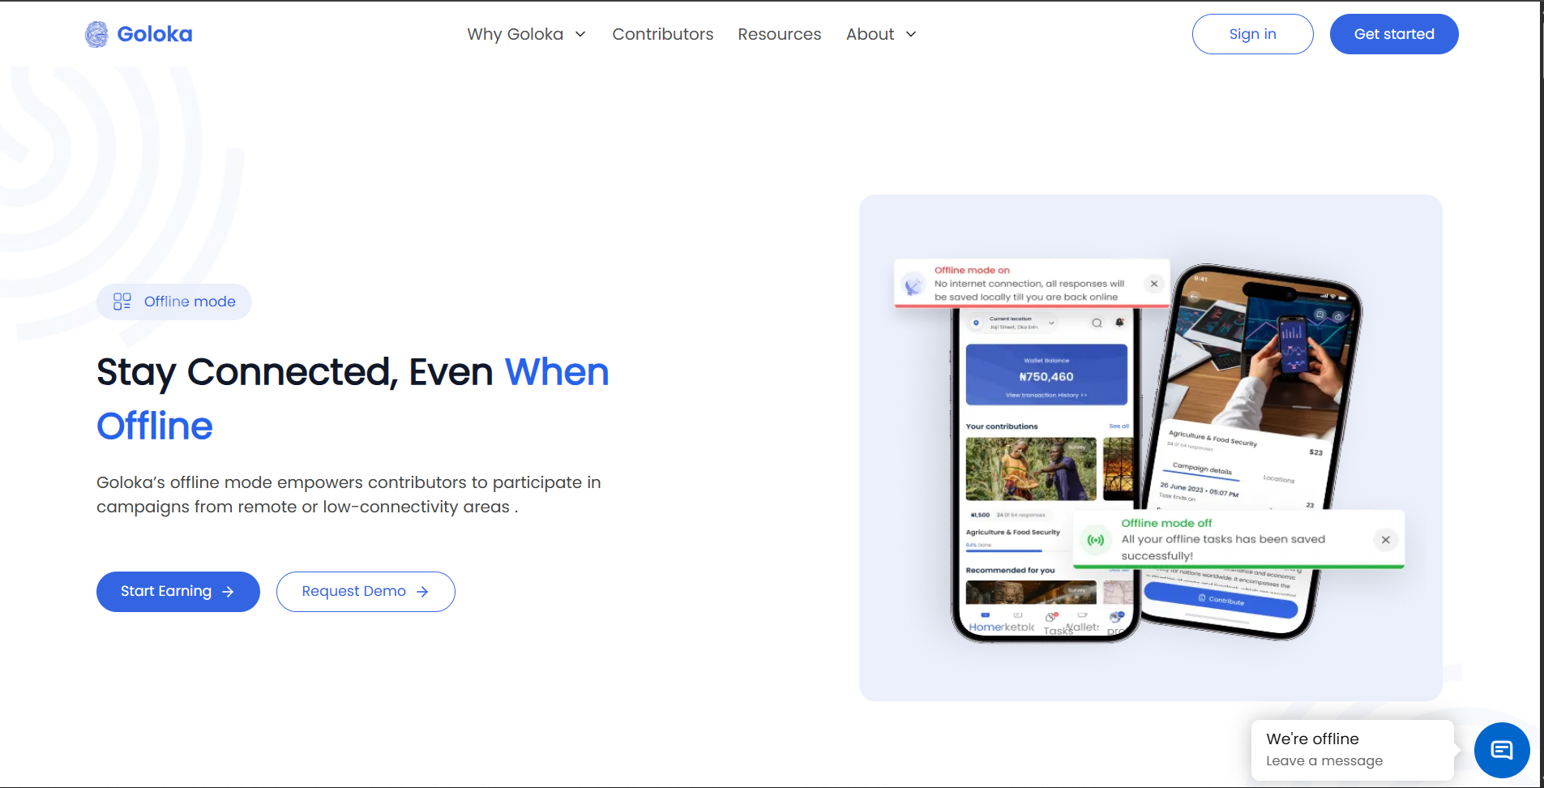Close the 'Offline mode on' notification
1544x788 pixels.
(x=1154, y=284)
